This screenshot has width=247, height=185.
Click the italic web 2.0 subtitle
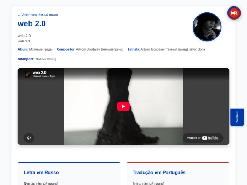pos(24,41)
